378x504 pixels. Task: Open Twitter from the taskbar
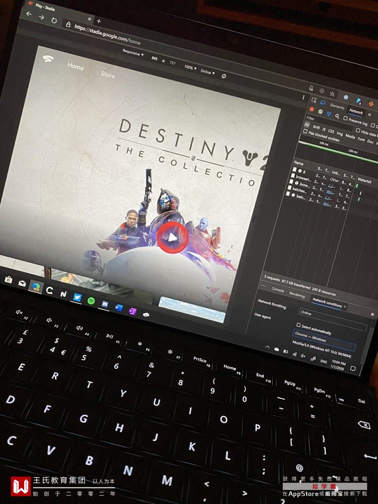point(77,297)
